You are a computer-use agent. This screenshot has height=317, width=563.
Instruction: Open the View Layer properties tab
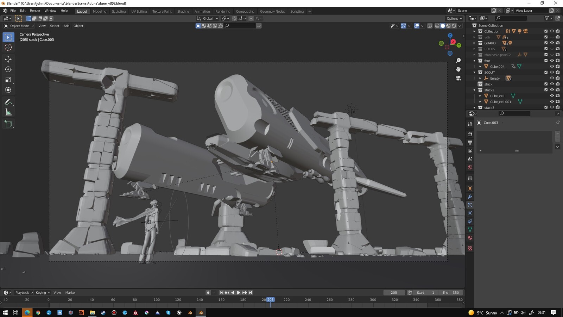pos(470,151)
